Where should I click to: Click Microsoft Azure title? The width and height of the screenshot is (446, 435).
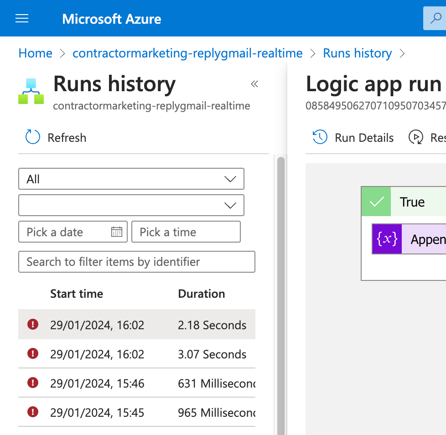pos(111,19)
